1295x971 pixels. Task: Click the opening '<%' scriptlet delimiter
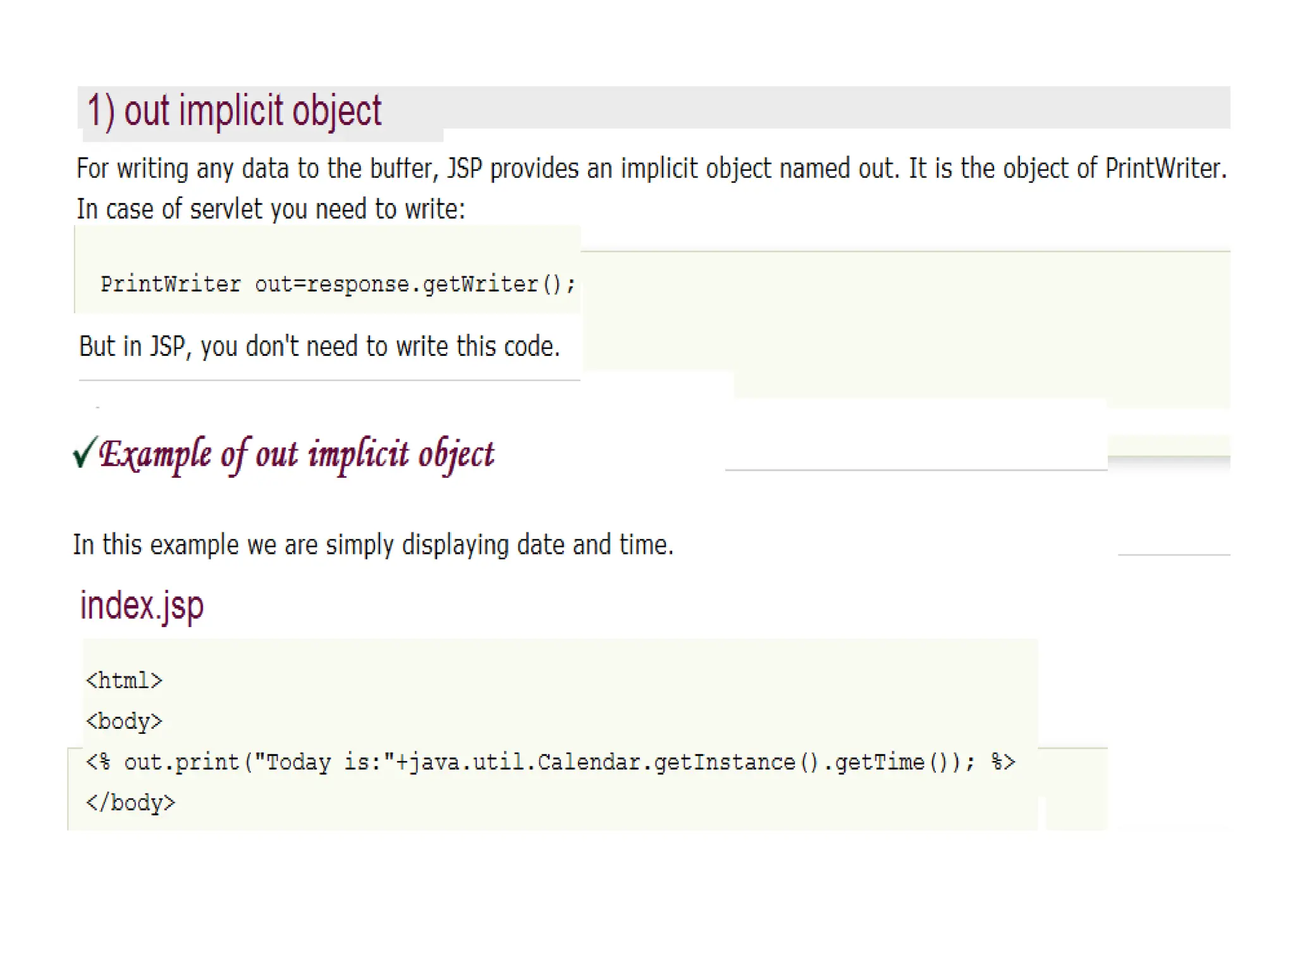(x=98, y=762)
